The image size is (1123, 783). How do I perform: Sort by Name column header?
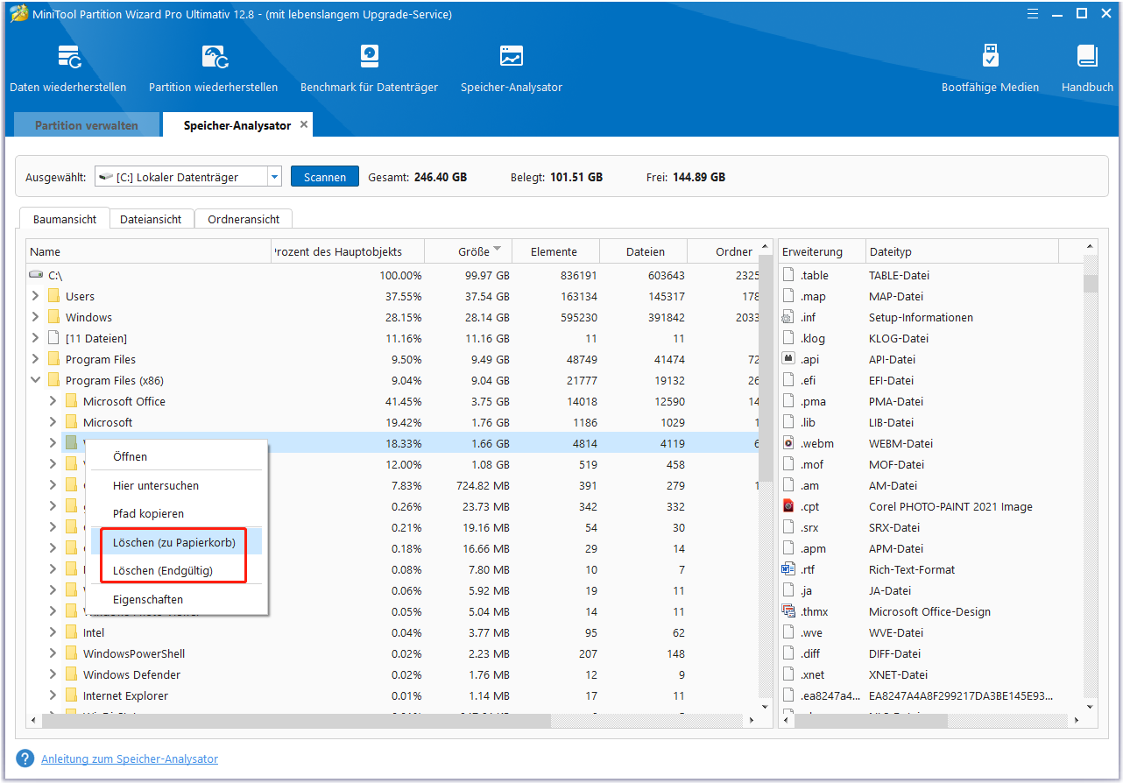click(x=149, y=251)
